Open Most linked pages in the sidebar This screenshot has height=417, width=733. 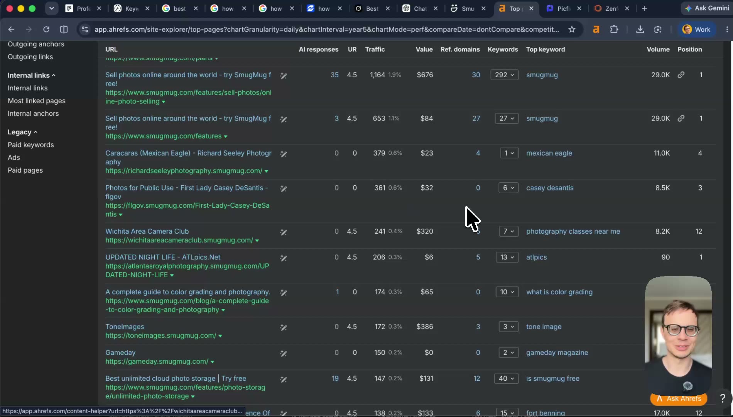37,101
